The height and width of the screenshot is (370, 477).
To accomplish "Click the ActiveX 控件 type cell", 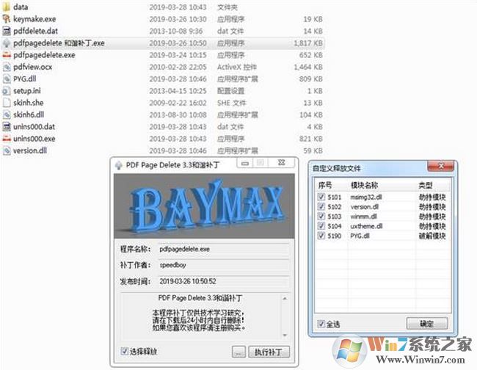I will tap(237, 67).
